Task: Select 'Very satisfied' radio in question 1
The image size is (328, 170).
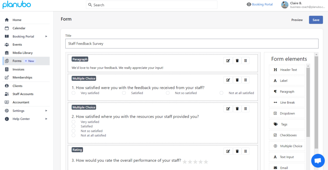Action: [74, 93]
